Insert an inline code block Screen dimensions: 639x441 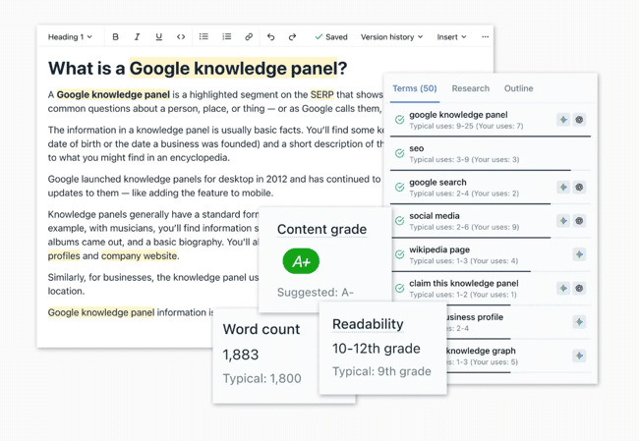click(x=181, y=37)
